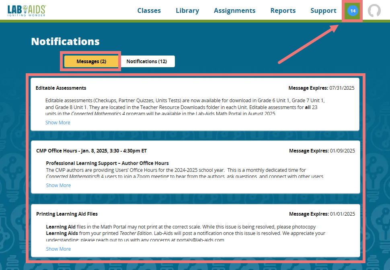Open the Classes menu
The width and height of the screenshot is (390, 270).
149,11
